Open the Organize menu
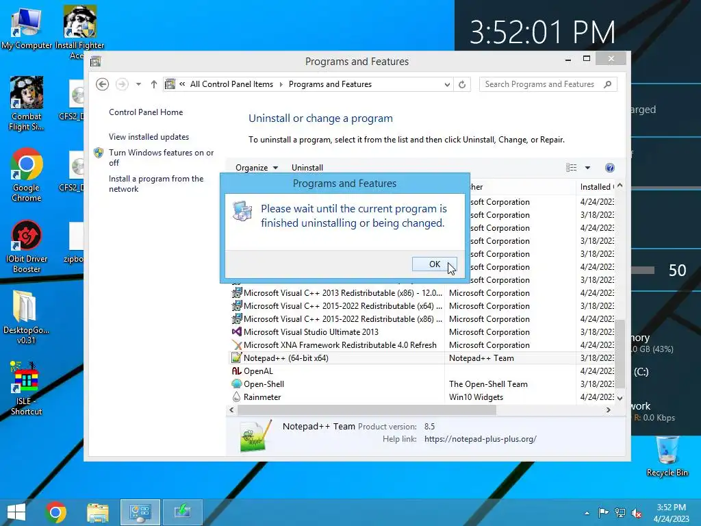The image size is (701, 526). click(x=257, y=168)
